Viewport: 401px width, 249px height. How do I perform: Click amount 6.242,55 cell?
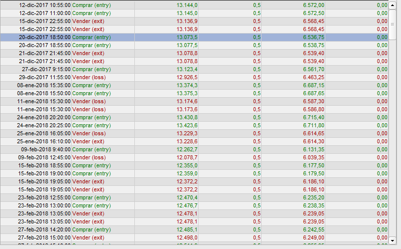pos(314,229)
